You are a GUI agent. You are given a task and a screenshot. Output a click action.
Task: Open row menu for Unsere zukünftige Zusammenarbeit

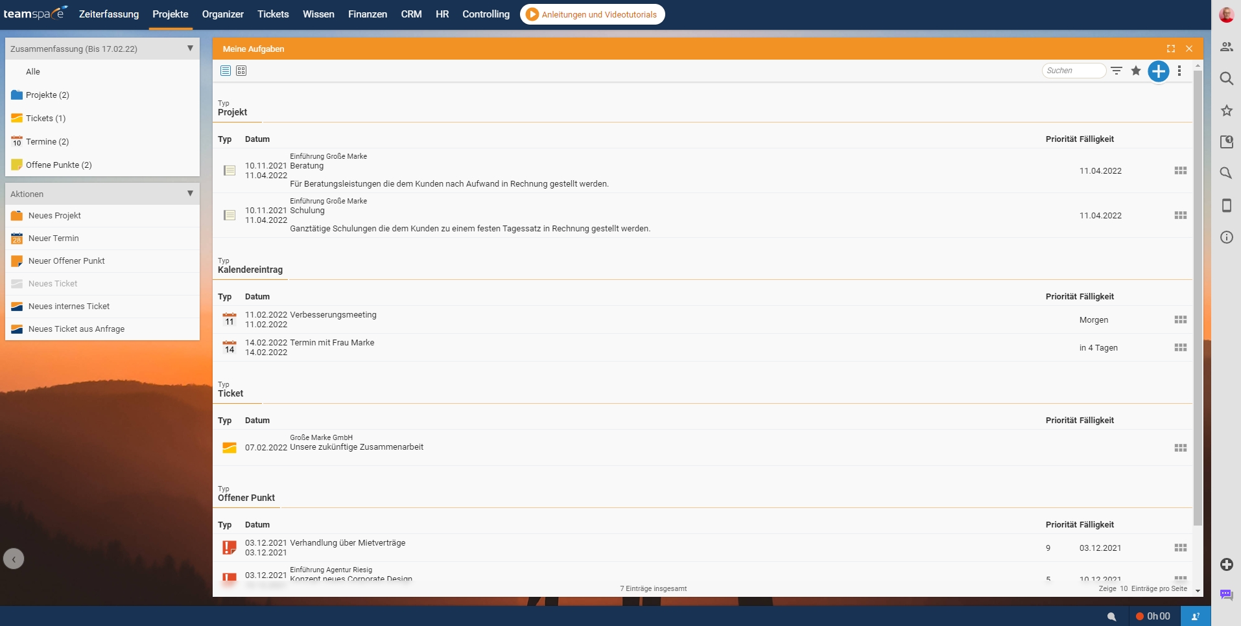[x=1181, y=448]
